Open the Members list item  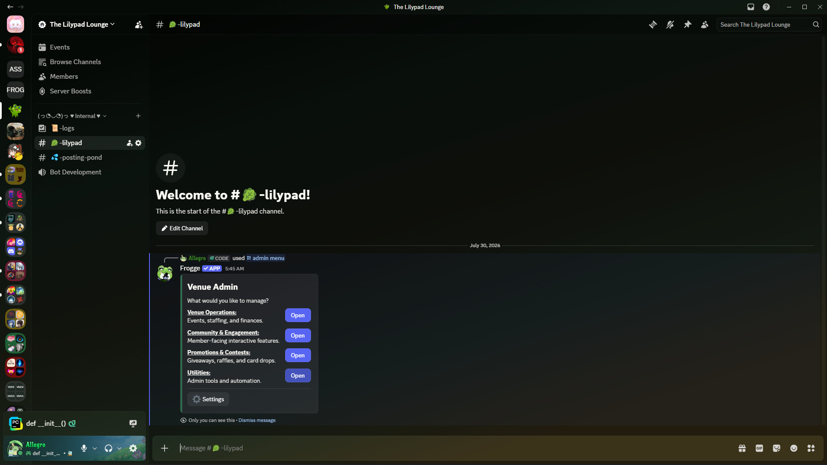point(90,77)
